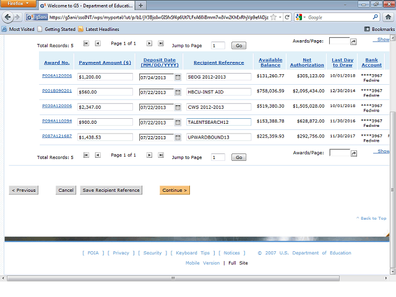The width and height of the screenshot is (396, 297).
Task: Open award P094A110094 link
Action: click(57, 121)
